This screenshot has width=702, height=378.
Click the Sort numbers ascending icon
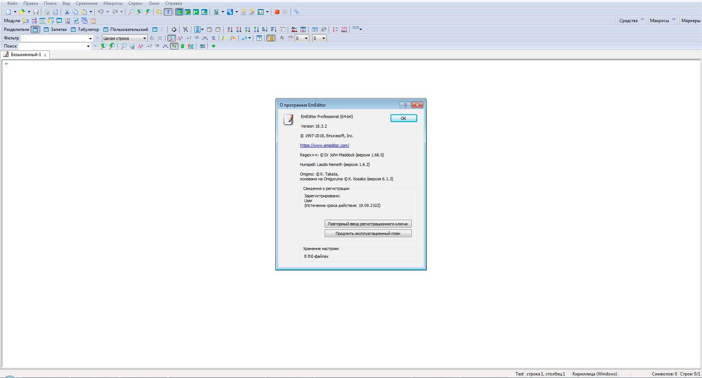pos(248,29)
